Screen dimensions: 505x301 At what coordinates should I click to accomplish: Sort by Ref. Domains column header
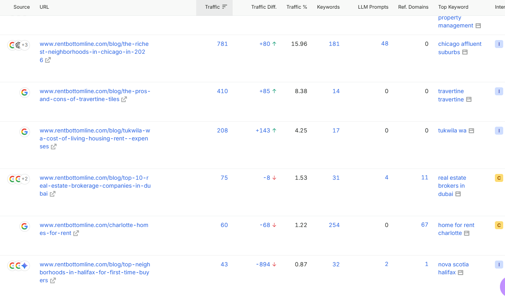pos(413,7)
